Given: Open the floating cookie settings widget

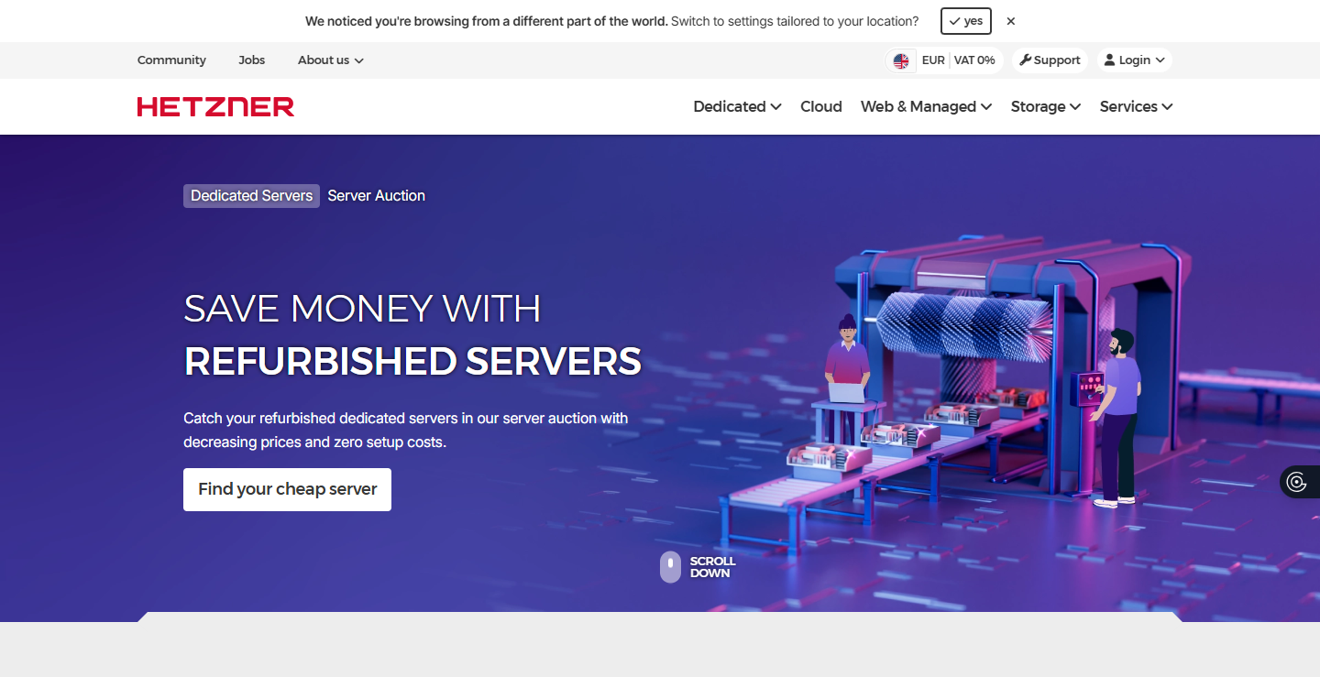Looking at the screenshot, I should click(x=1297, y=482).
